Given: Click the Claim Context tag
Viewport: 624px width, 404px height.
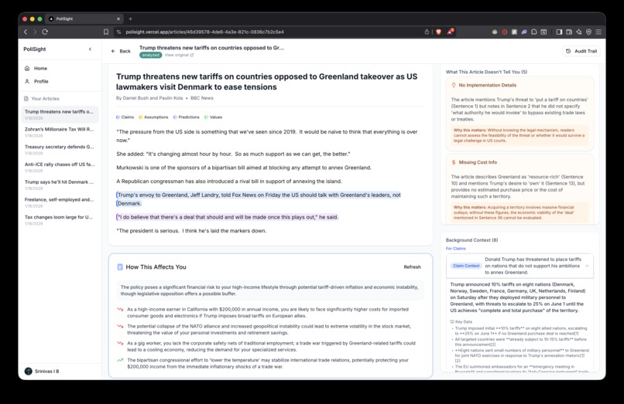Looking at the screenshot, I should point(466,267).
